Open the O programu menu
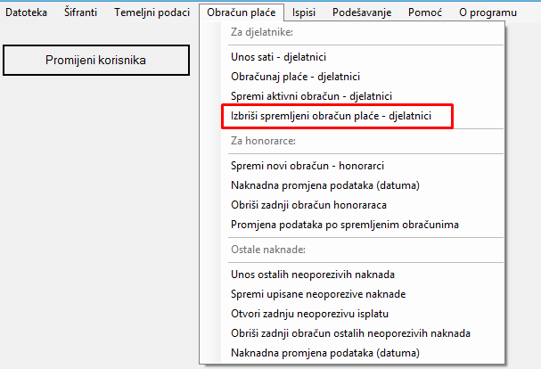Screen dimensions: 541x369 point(488,13)
